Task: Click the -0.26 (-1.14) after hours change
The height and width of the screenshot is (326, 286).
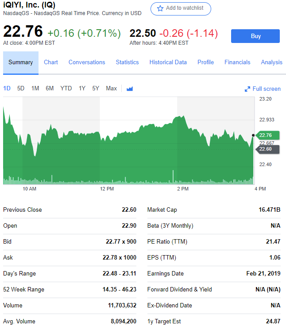Action: [x=189, y=33]
